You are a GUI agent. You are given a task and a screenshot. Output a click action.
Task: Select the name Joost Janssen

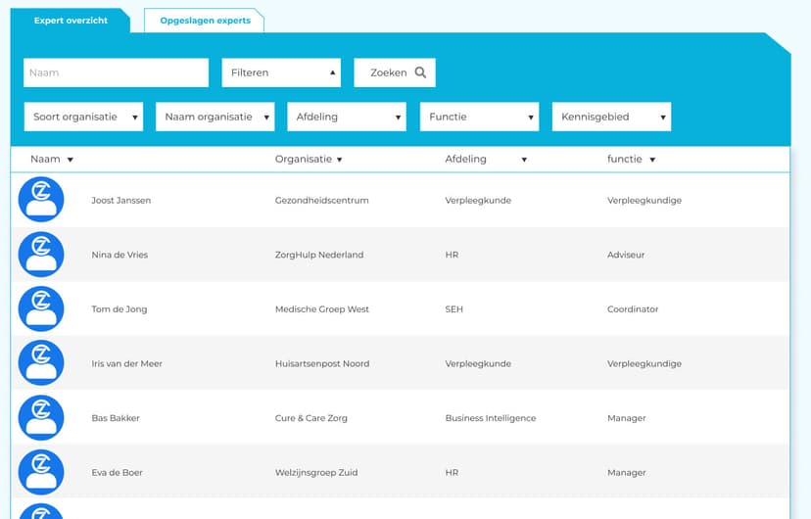click(121, 201)
